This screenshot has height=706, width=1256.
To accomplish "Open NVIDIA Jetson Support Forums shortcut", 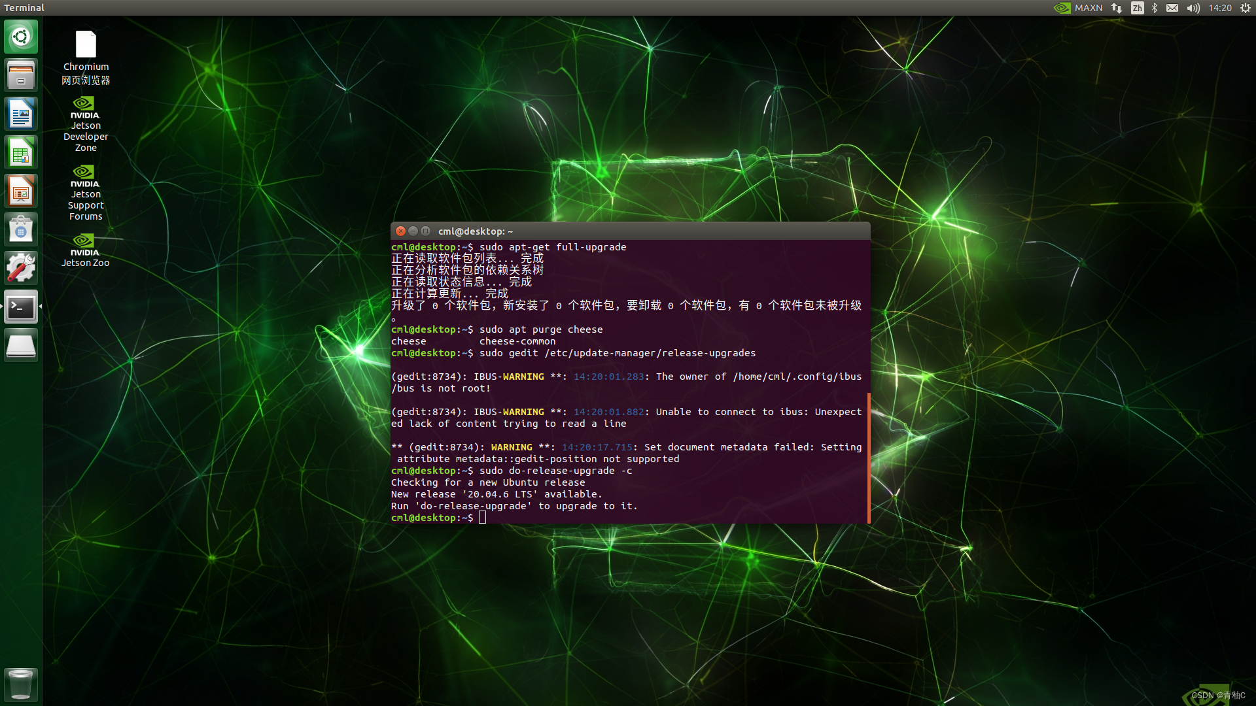I will click(86, 193).
